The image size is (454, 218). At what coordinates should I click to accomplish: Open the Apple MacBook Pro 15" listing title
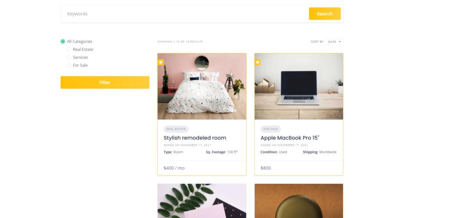(x=290, y=138)
